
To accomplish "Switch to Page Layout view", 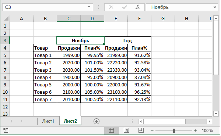I will (x=126, y=130).
